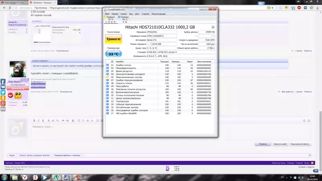Click the browser back arrow
This screenshot has width=322, height=181.
4,8
